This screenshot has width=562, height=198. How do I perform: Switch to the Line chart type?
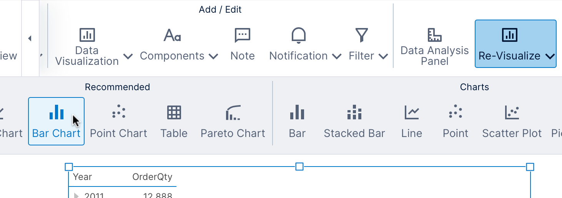point(412,121)
